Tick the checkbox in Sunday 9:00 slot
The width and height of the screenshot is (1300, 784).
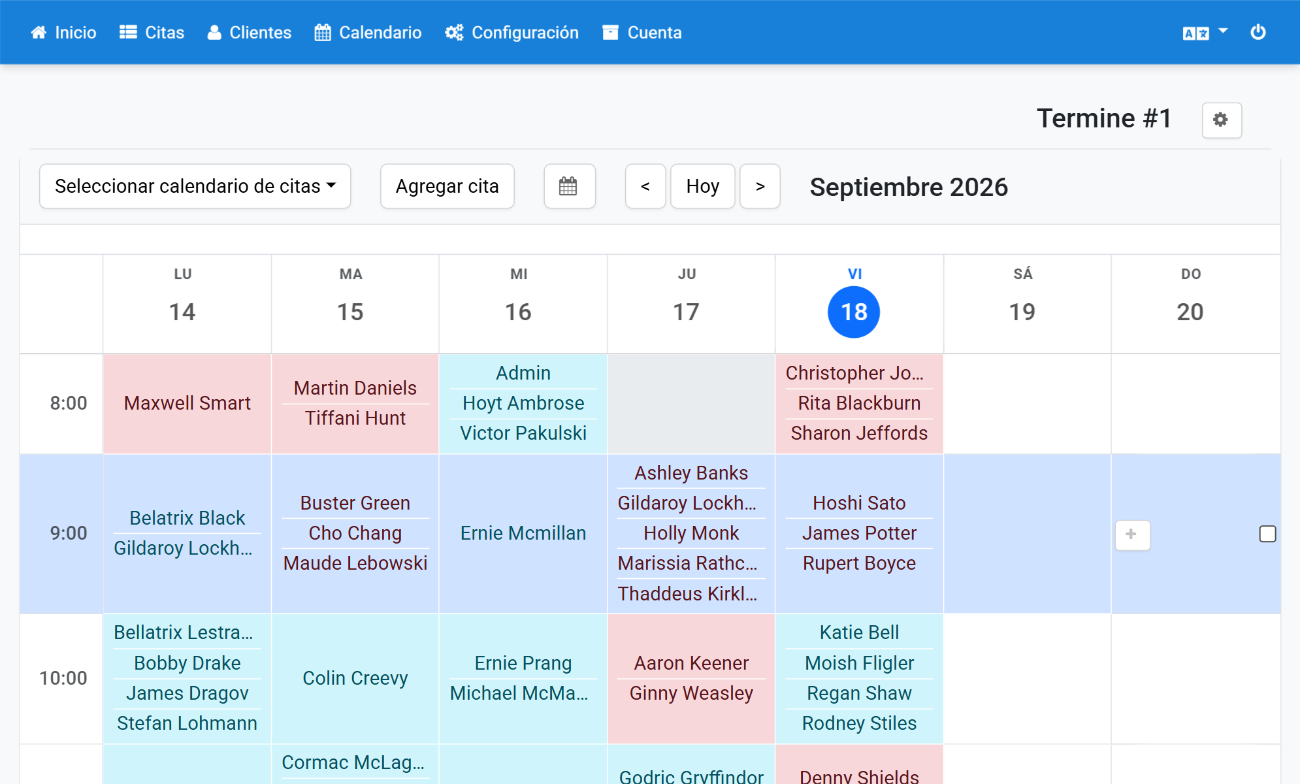(1267, 534)
